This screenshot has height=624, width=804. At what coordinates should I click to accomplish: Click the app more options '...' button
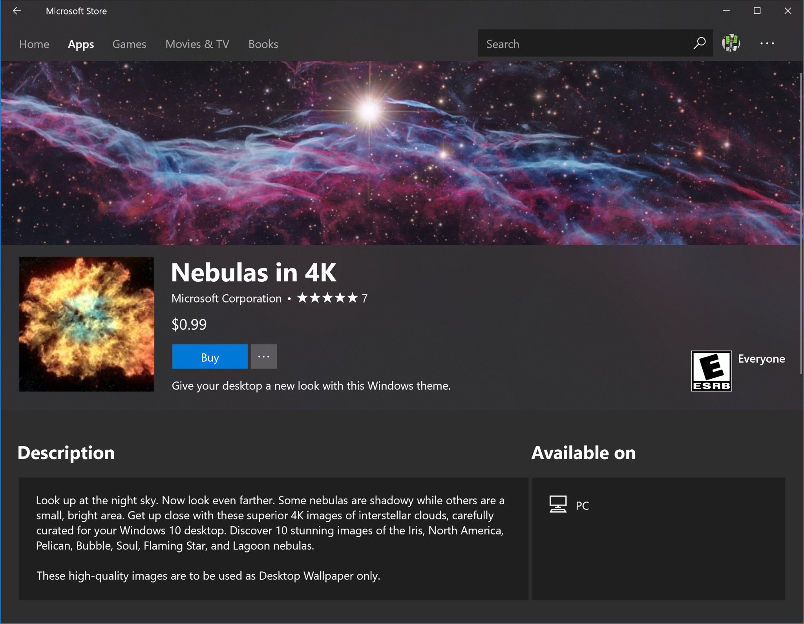263,357
